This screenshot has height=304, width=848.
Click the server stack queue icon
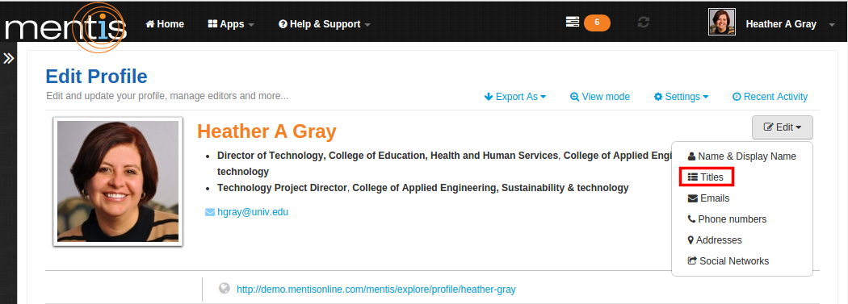click(572, 22)
